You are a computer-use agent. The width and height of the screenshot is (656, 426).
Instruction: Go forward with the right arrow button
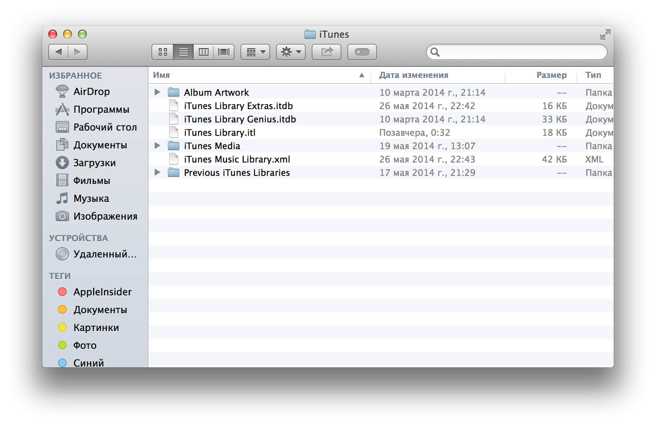(x=78, y=52)
